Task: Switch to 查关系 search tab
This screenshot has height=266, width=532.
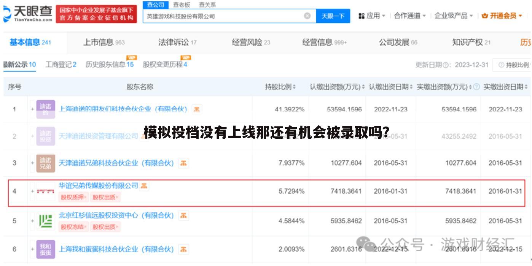Action: coord(207,5)
